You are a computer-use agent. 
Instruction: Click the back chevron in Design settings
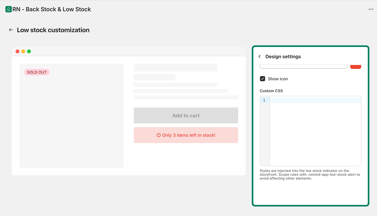coord(259,56)
